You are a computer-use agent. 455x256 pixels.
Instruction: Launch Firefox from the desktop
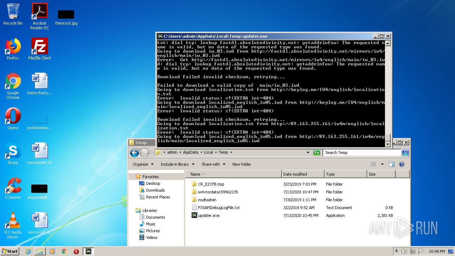click(x=13, y=49)
